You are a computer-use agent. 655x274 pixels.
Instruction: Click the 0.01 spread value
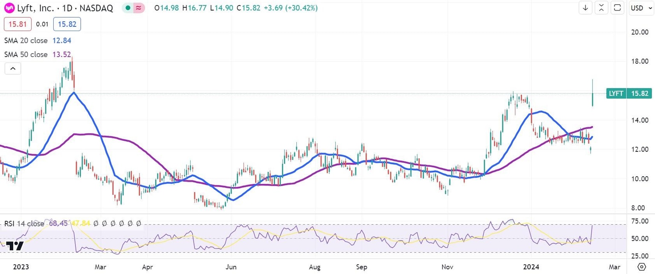[42, 24]
